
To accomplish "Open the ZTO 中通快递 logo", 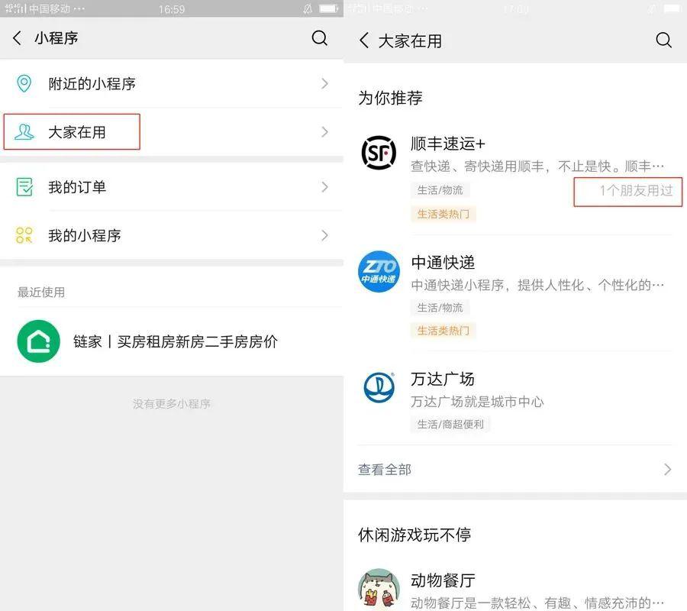I will tap(379, 271).
